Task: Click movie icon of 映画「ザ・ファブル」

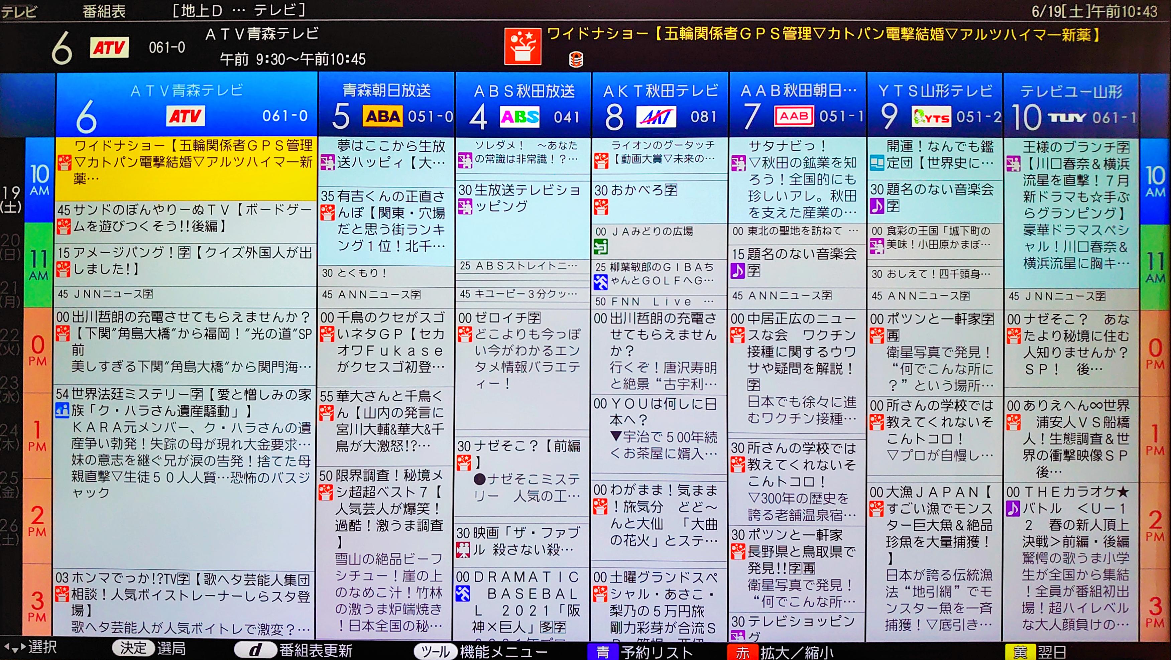Action: pyautogui.click(x=463, y=550)
